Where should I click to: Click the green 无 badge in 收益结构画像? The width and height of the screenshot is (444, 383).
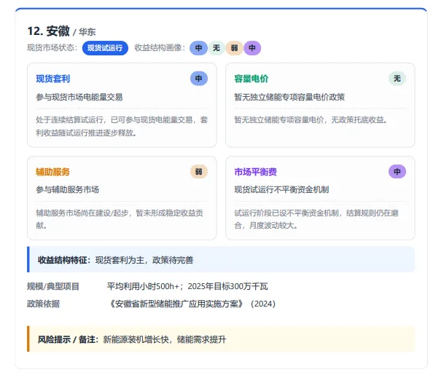coord(217,48)
